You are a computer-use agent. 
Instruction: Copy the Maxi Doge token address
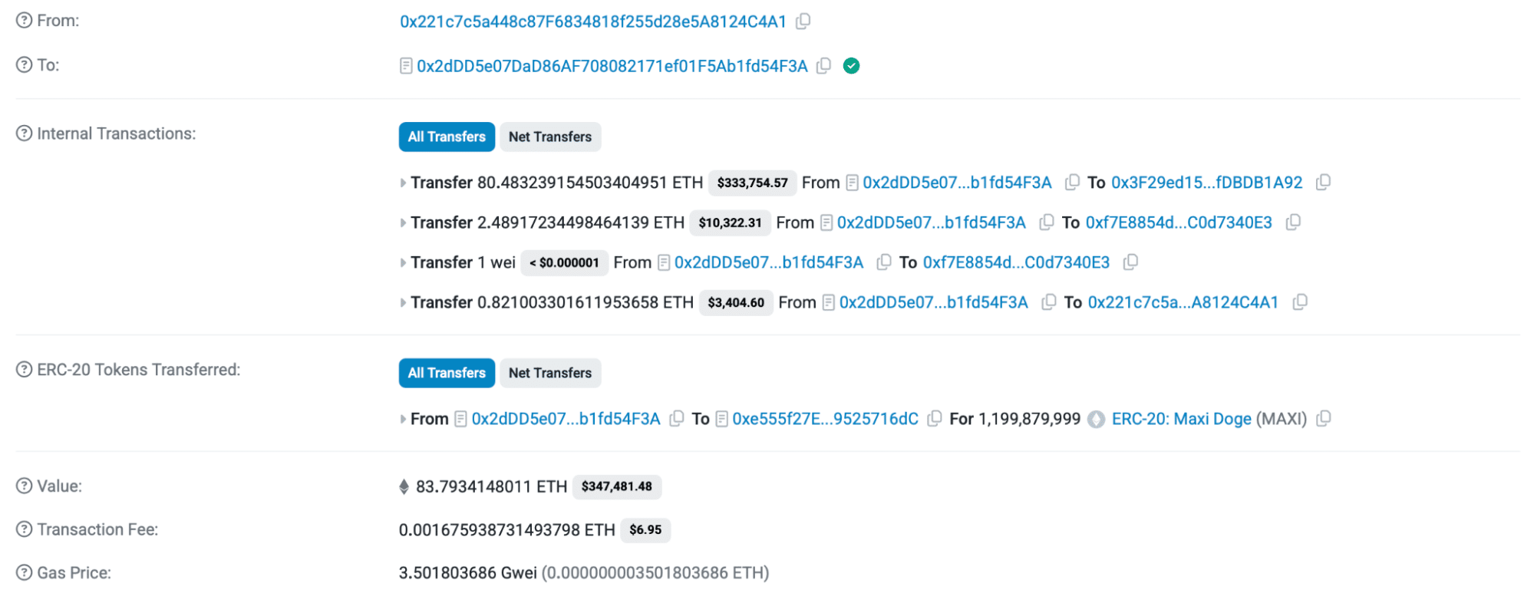[1324, 419]
